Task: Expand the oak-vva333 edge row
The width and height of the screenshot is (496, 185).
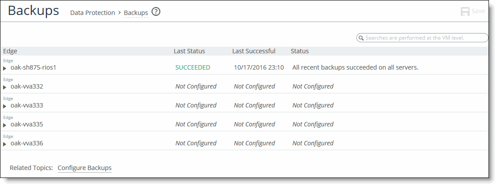Action: pyautogui.click(x=5, y=106)
